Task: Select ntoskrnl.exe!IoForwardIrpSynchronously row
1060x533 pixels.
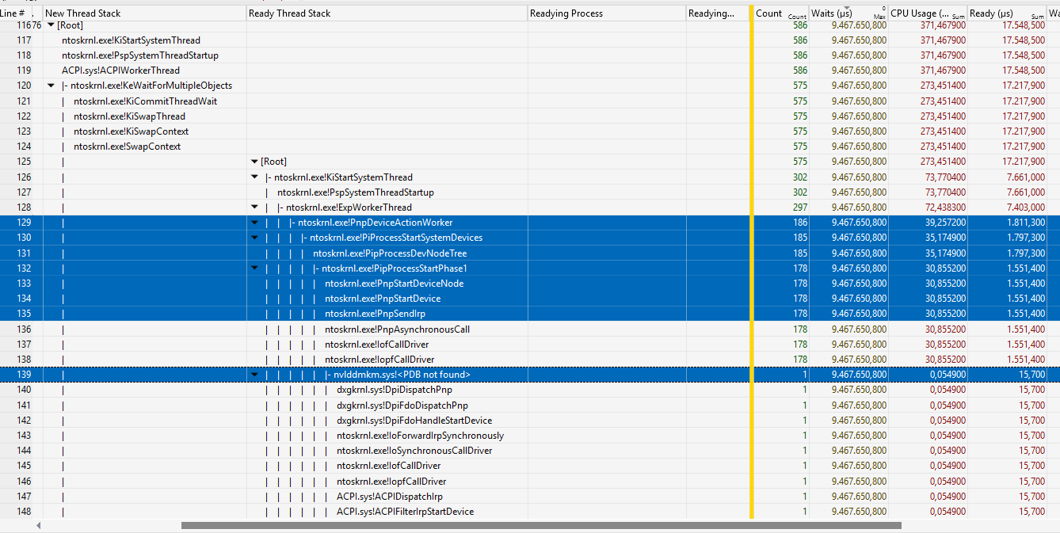Action: (420, 436)
